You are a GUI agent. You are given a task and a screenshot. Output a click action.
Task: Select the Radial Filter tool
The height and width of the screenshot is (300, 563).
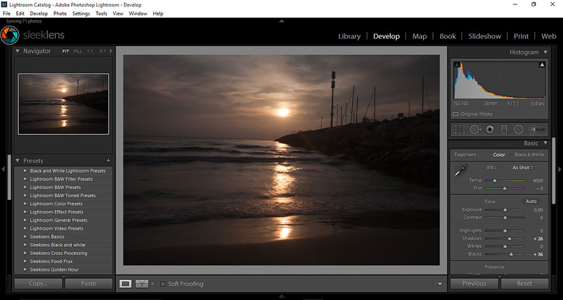coord(519,129)
